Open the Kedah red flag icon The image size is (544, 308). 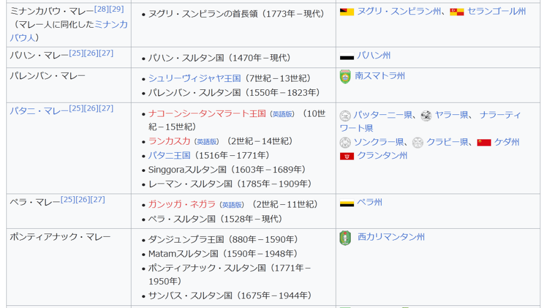point(484,143)
